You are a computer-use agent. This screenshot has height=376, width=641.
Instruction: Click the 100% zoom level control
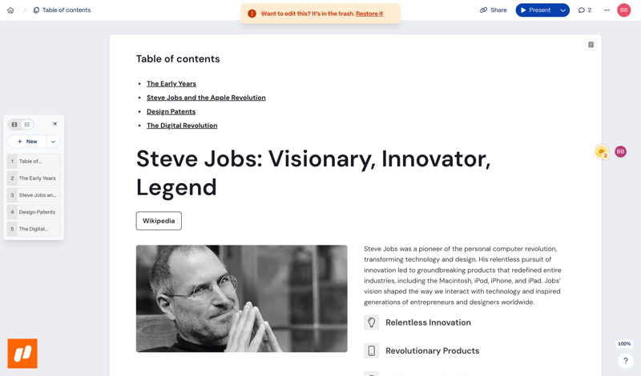(624, 344)
